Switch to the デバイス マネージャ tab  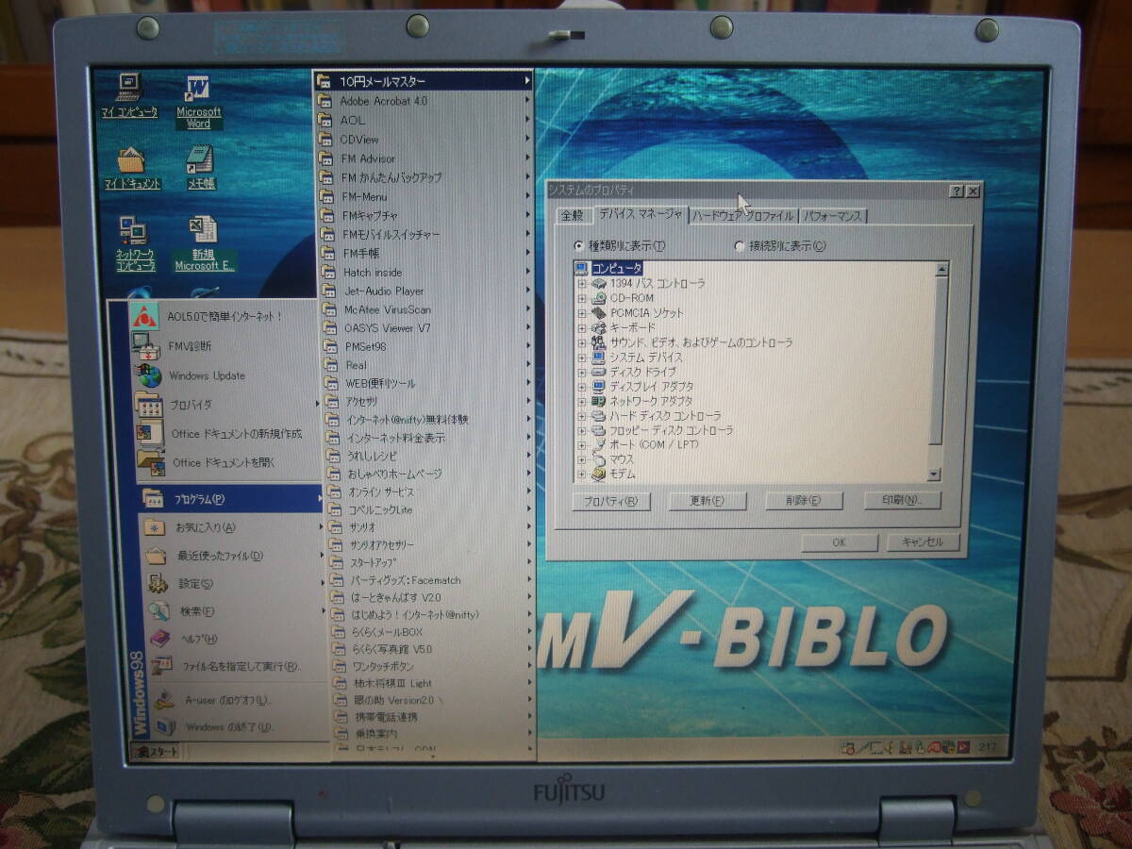[640, 214]
